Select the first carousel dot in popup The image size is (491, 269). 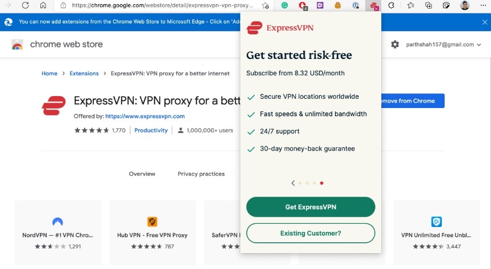pyautogui.click(x=300, y=183)
